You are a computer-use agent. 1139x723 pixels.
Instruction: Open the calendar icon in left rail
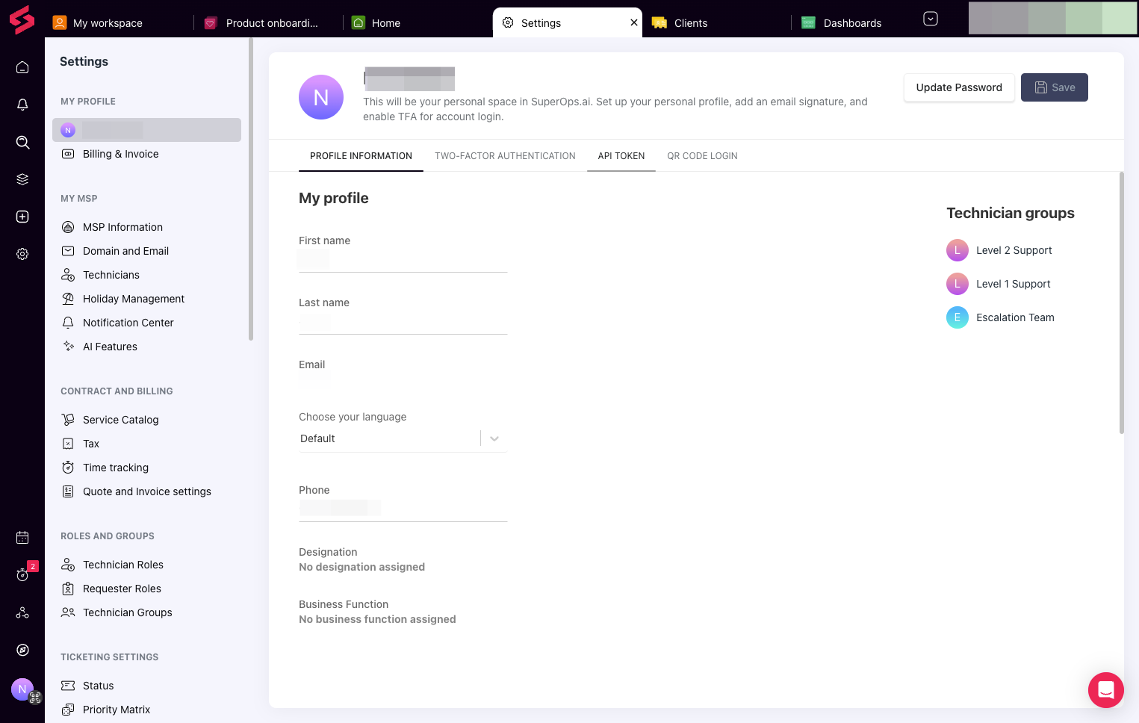pyautogui.click(x=22, y=538)
